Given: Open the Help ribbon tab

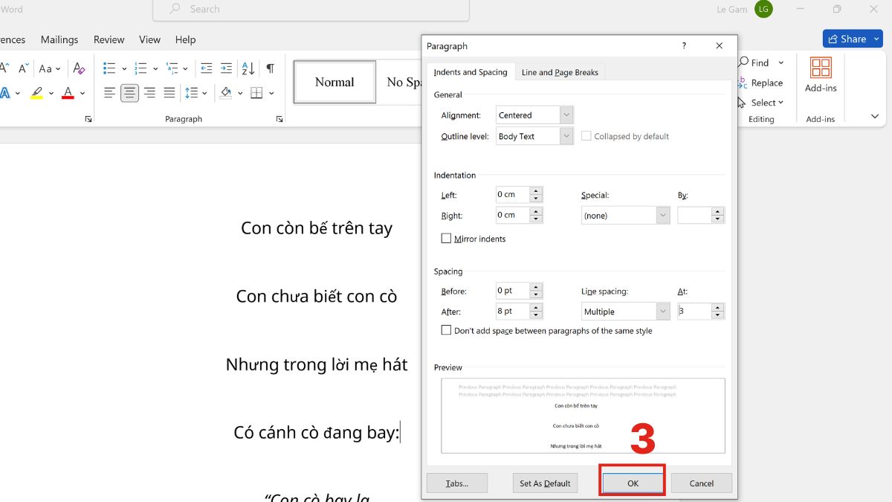Looking at the screenshot, I should point(185,39).
